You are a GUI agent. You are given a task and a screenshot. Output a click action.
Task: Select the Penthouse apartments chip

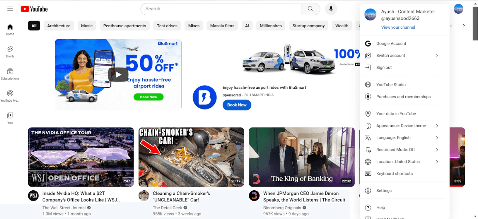pos(125,26)
